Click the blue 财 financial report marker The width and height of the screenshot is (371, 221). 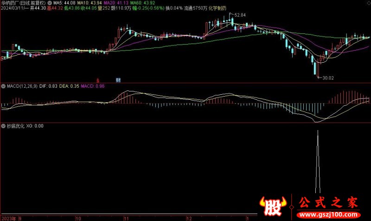coord(117,80)
